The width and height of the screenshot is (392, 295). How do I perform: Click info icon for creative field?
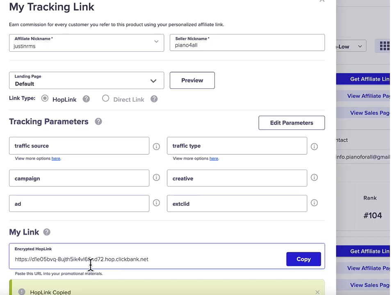point(314,177)
